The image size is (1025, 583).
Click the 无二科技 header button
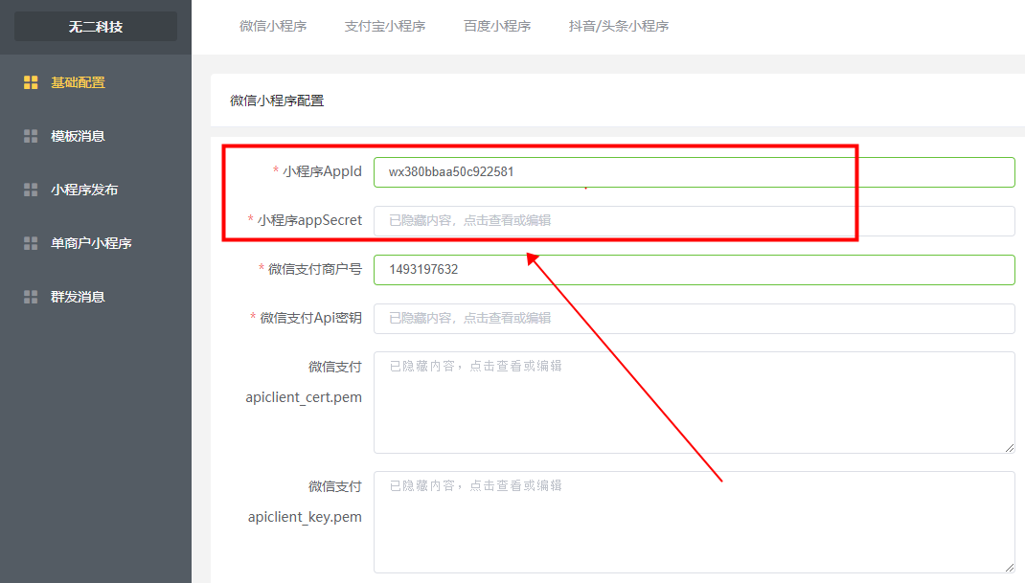pyautogui.click(x=96, y=27)
